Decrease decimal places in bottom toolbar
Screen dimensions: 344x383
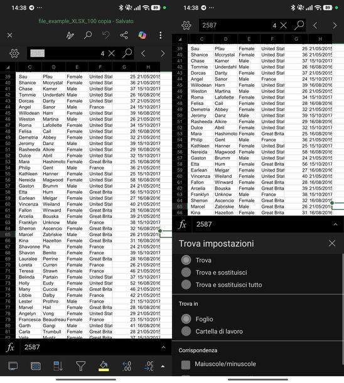(x=126, y=366)
